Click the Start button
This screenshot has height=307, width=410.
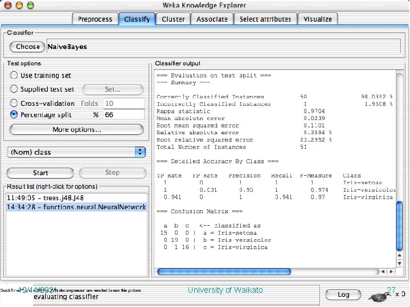40,173
